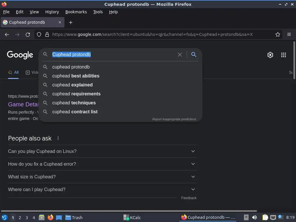Launch the file manager from taskbar

click(42, 217)
